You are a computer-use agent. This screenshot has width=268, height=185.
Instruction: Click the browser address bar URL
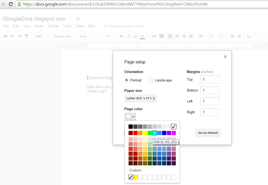[115, 4]
